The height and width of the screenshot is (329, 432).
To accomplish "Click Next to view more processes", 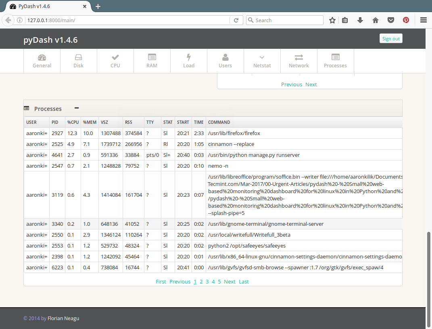I will pos(230,281).
